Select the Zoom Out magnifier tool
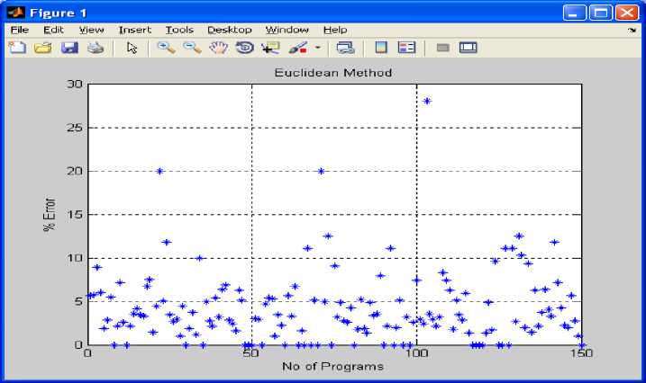Screen dimensions: 646x383 [192, 48]
